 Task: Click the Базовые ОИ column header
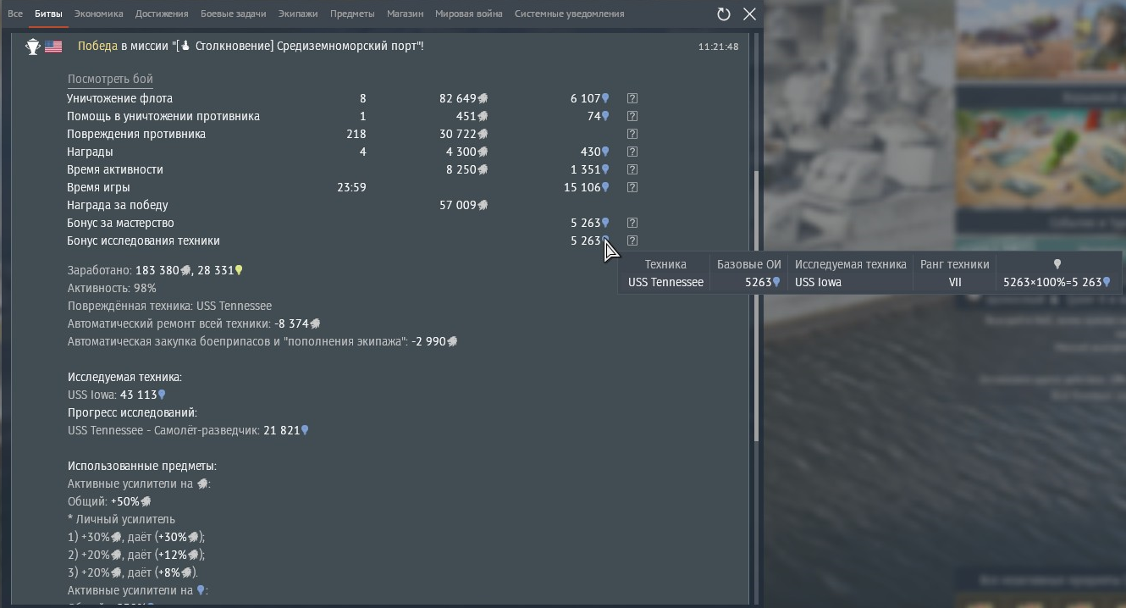pos(749,264)
